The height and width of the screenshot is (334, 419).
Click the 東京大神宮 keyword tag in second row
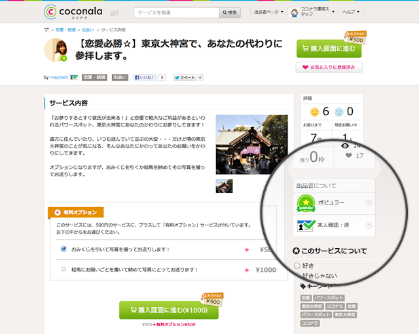(x=312, y=306)
